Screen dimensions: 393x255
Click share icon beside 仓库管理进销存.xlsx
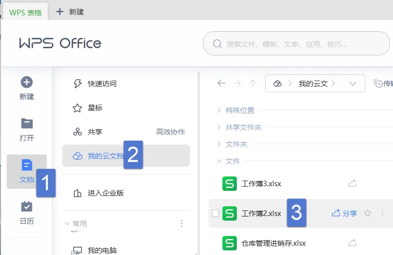352,243
